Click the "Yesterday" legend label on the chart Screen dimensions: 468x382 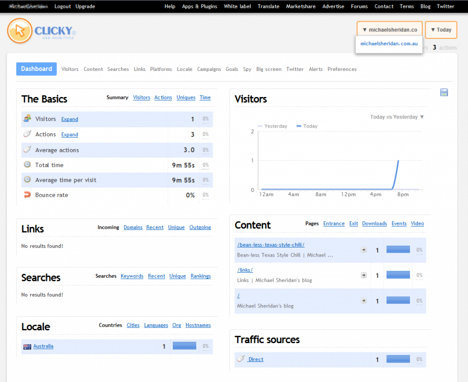(276, 126)
